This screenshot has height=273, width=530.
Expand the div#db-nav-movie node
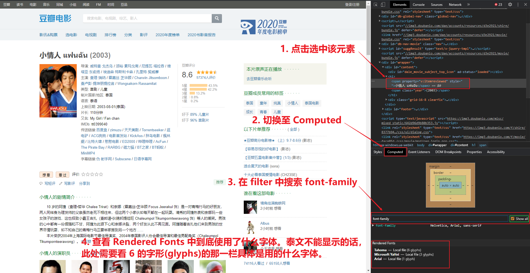(x=380, y=44)
